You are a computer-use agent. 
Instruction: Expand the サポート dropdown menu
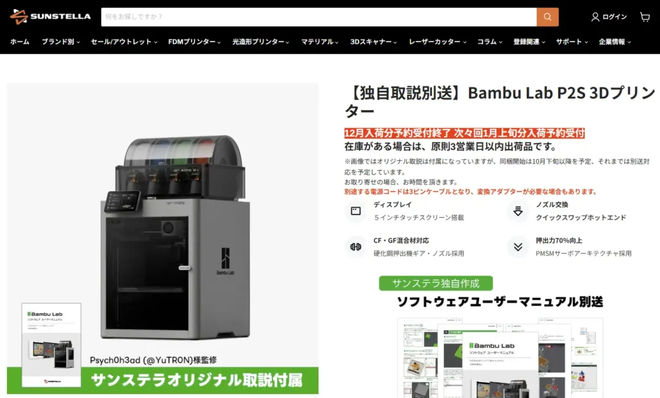point(572,42)
